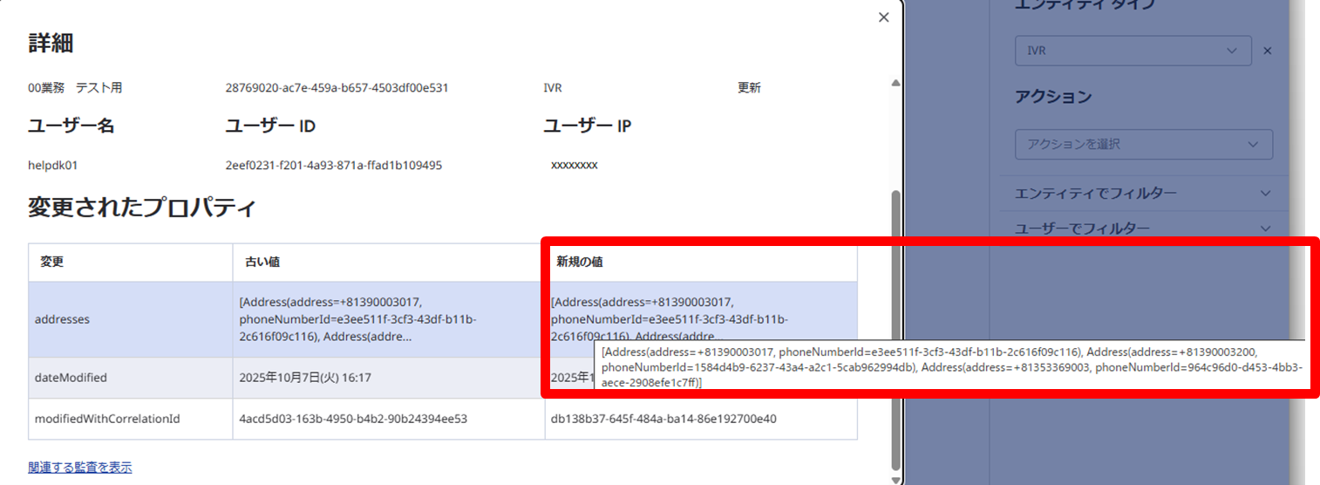Open the 関連する監査を表示 link
The image size is (1320, 485).
80,468
